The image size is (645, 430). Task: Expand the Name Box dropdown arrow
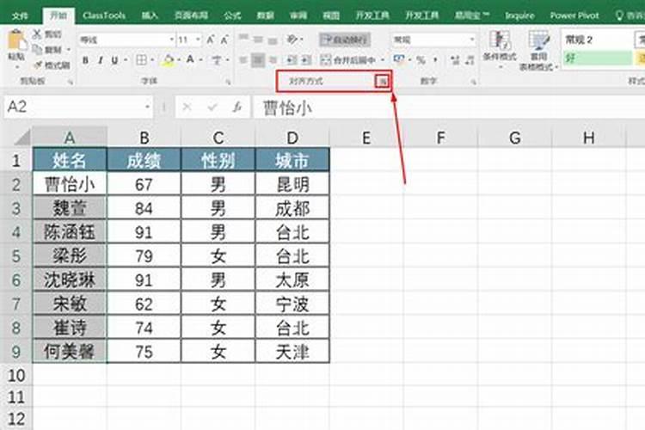coord(147,107)
